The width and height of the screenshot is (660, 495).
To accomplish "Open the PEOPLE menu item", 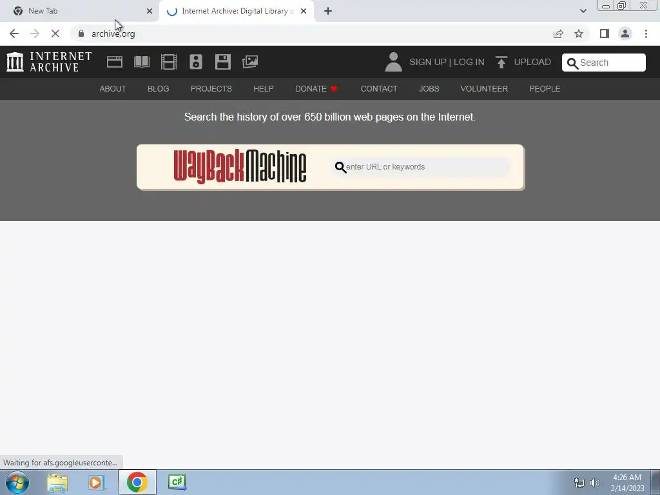I will coord(545,89).
